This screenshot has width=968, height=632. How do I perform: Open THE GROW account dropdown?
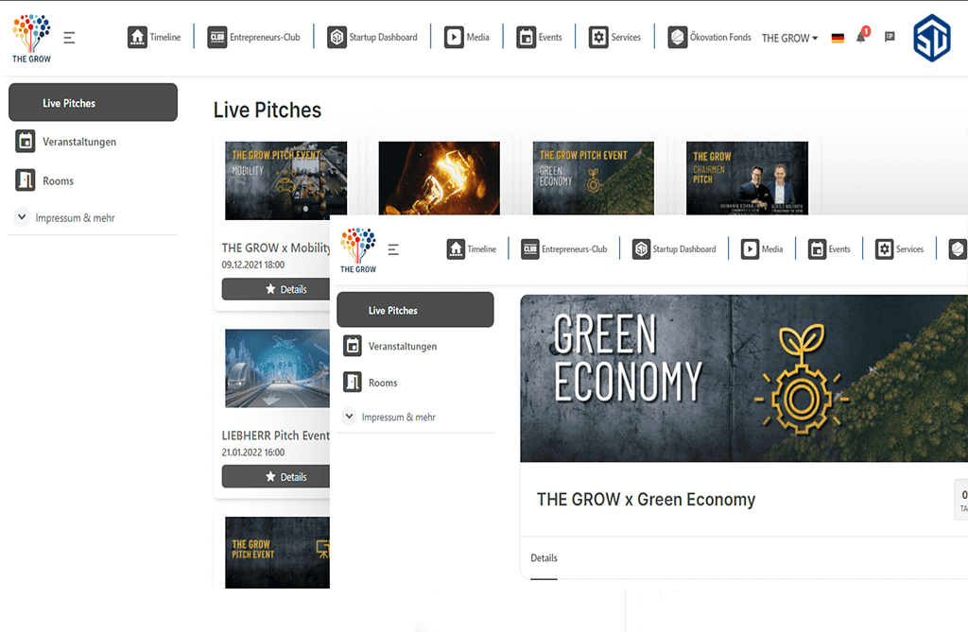(789, 39)
